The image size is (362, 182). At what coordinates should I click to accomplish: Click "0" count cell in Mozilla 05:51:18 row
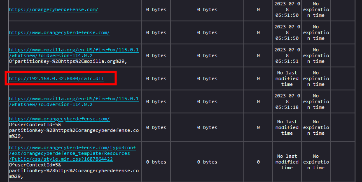point(258,101)
